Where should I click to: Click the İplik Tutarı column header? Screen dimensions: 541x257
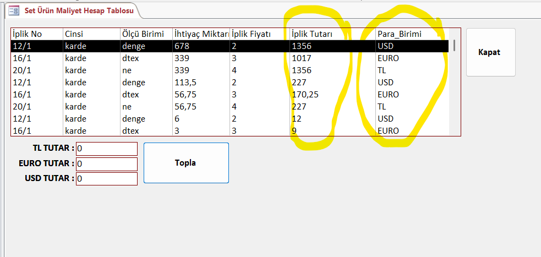[x=332, y=34]
